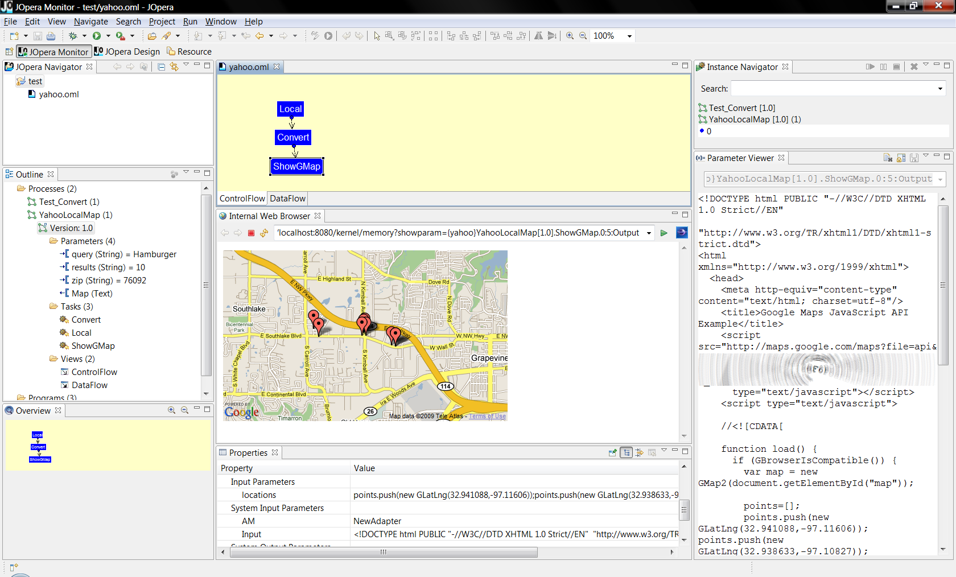Click the New wizard toolbar icon

tap(14, 36)
